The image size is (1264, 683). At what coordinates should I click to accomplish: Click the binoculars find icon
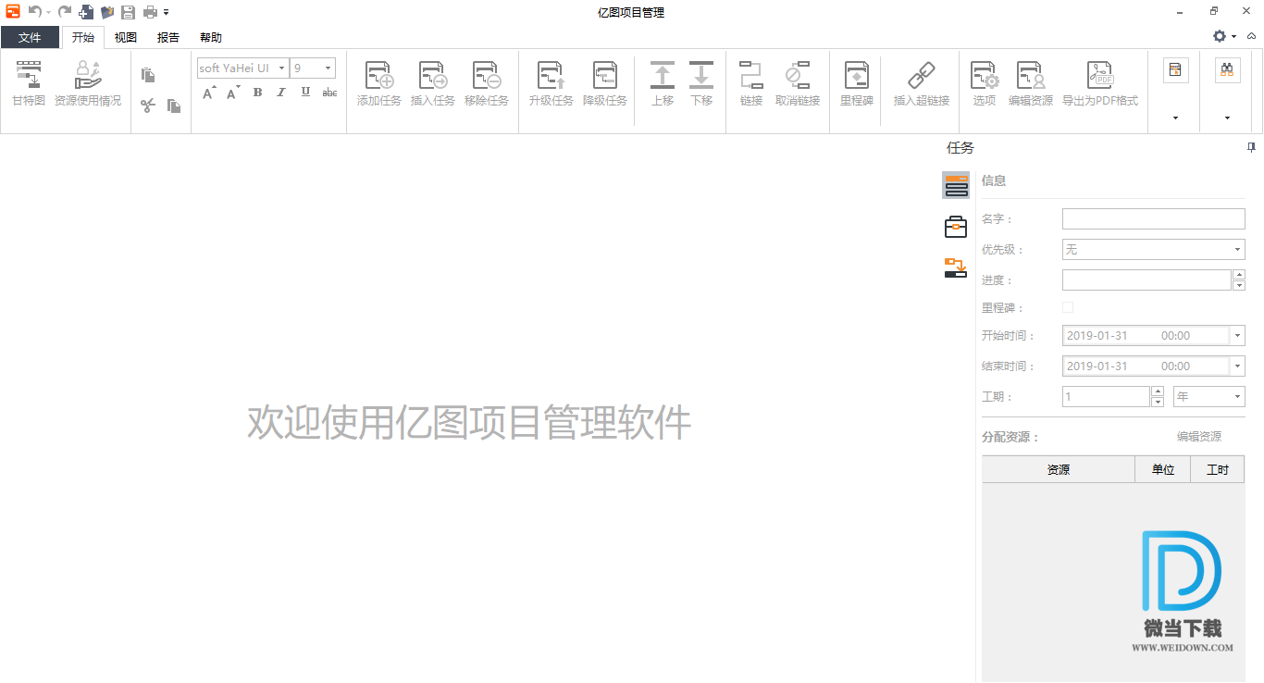pos(1228,70)
